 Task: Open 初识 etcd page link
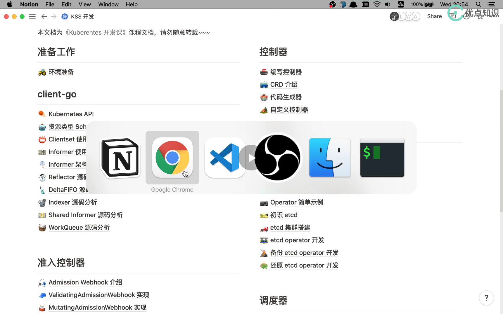pyautogui.click(x=284, y=215)
